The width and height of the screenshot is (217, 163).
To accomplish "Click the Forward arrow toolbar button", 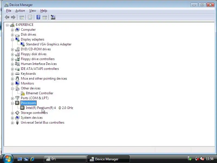I will click(13, 17).
